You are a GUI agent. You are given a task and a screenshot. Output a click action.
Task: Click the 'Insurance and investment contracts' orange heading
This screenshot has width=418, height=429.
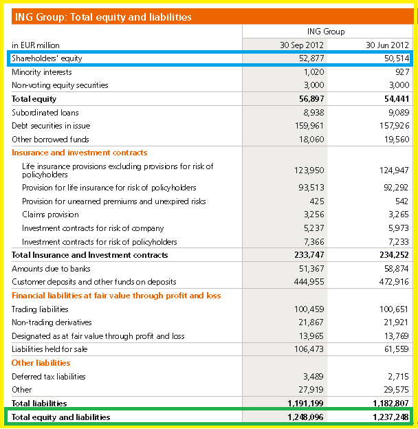click(x=80, y=153)
